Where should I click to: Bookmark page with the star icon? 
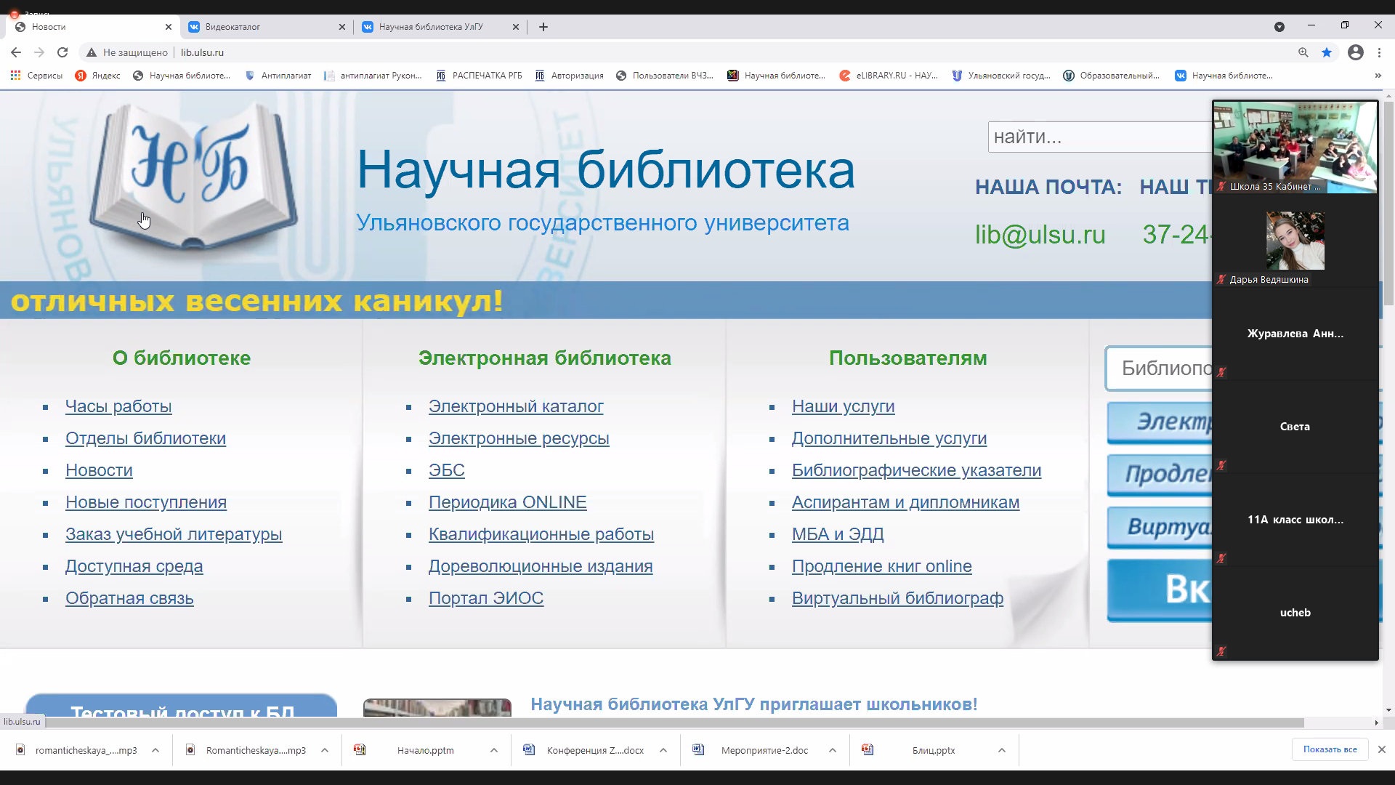click(x=1327, y=52)
